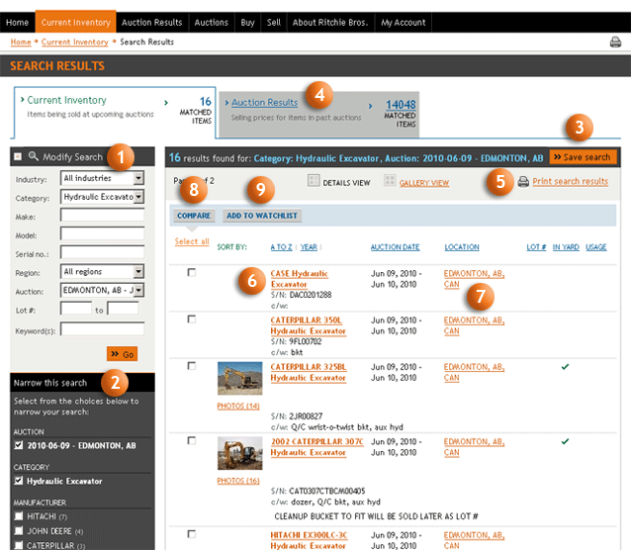Click the Home breadcrumb link
The image size is (631, 550).
[21, 42]
